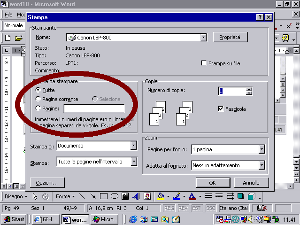
Task: Open the File menu in Word
Action: point(8,15)
